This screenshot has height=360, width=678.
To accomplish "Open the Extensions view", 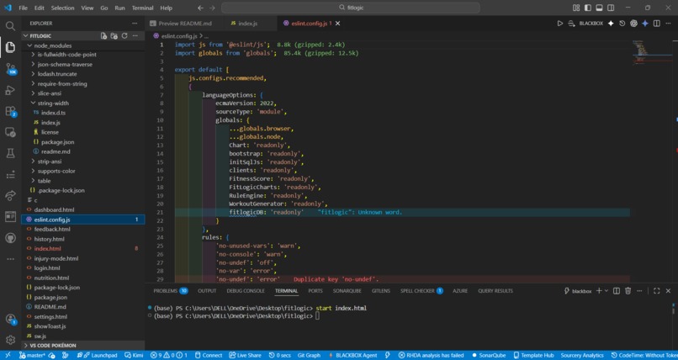I will [x=10, y=111].
